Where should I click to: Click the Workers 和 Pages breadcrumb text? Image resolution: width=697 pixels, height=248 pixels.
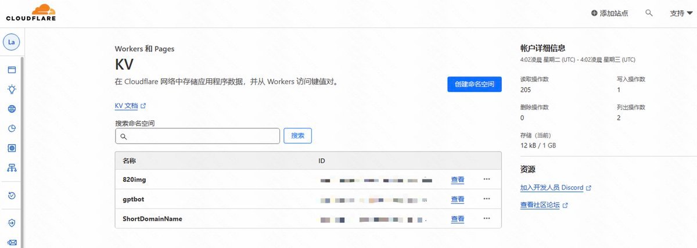tap(145, 49)
